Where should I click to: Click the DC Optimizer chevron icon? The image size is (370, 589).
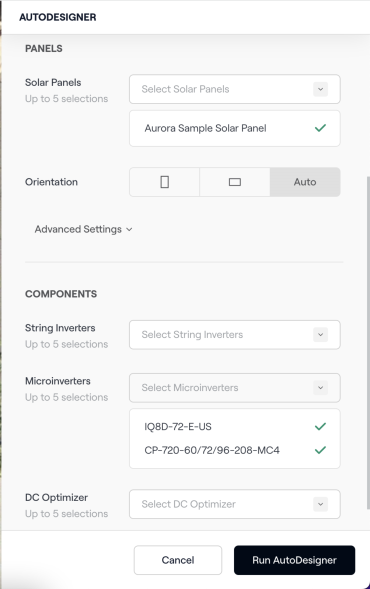(x=320, y=504)
